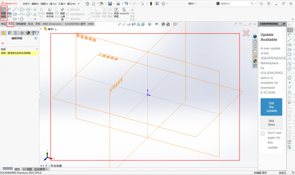The width and height of the screenshot is (295, 175).
Task: Select the Smart Dimension tool
Action: pyautogui.click(x=9, y=13)
